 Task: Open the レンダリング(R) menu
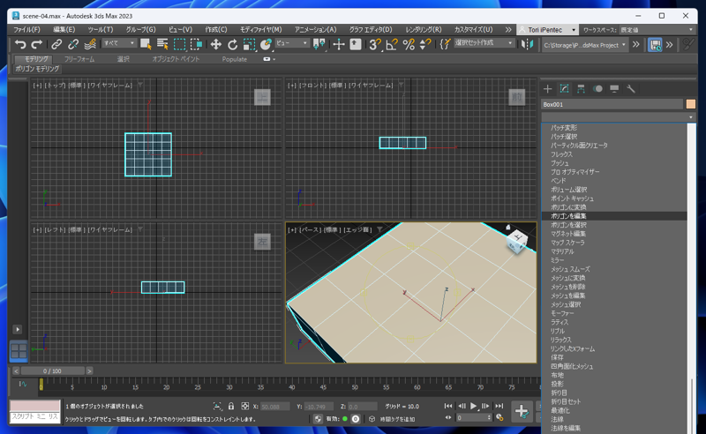(x=424, y=30)
